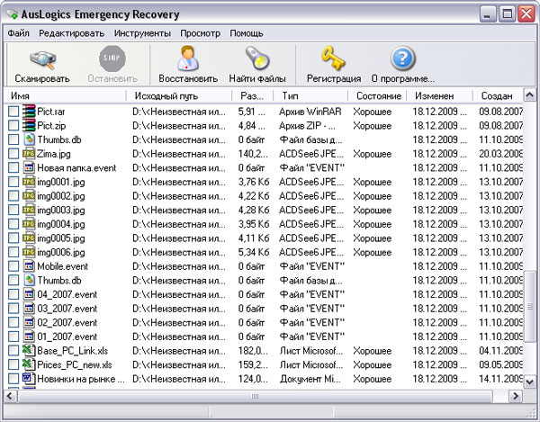Image resolution: width=540 pixels, height=422 pixels.
Task: Click the icon of Mobile.event
Action: click(x=29, y=266)
